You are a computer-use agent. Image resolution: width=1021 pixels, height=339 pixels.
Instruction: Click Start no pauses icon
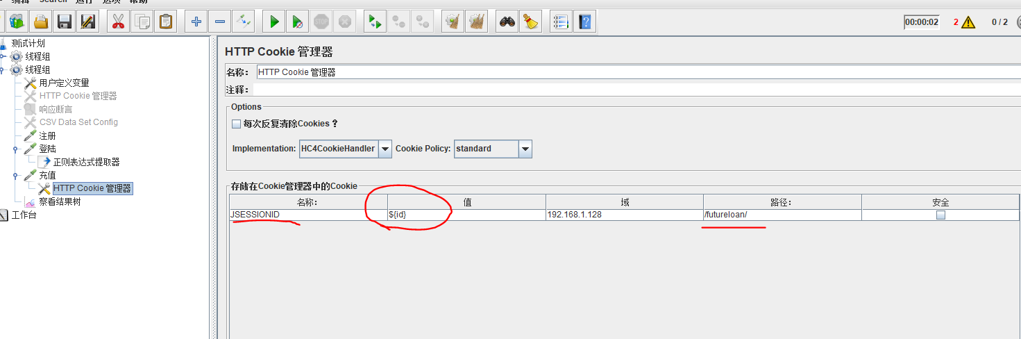point(298,22)
